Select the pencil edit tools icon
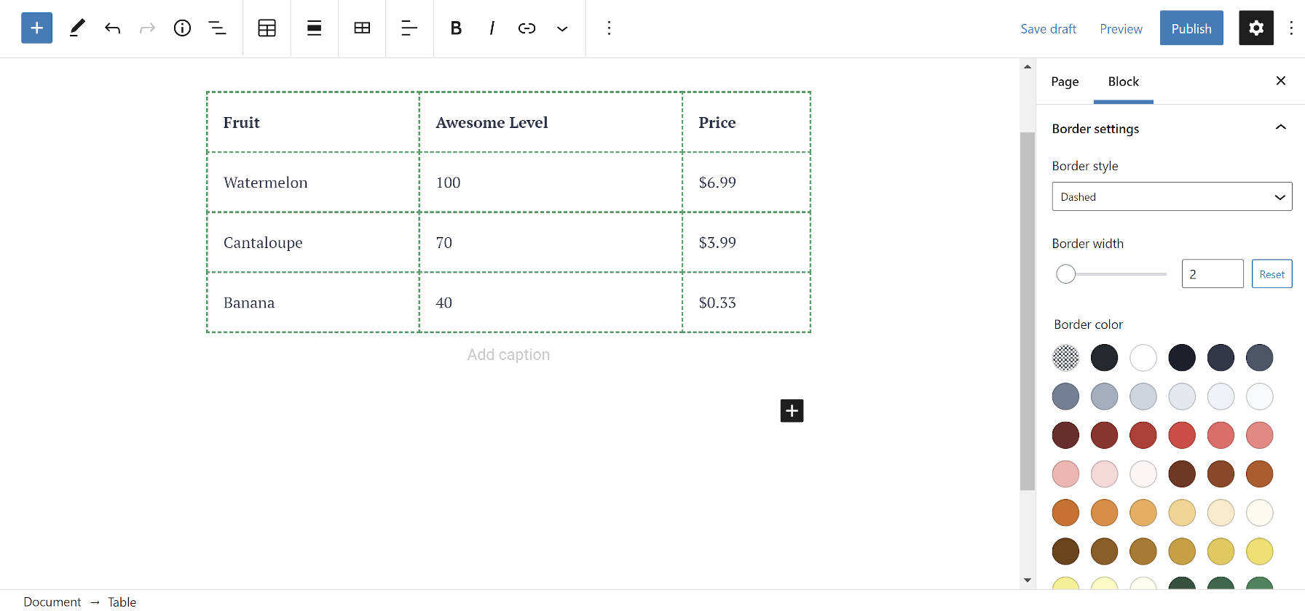Screen dimensions: 1305x611 (x=76, y=28)
